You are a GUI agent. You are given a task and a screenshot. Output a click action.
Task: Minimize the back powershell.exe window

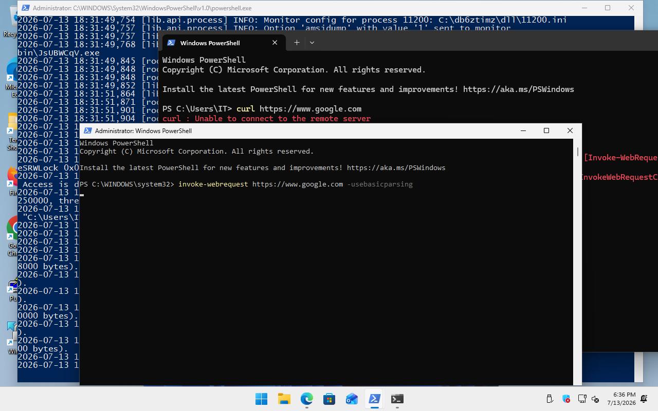pos(584,8)
